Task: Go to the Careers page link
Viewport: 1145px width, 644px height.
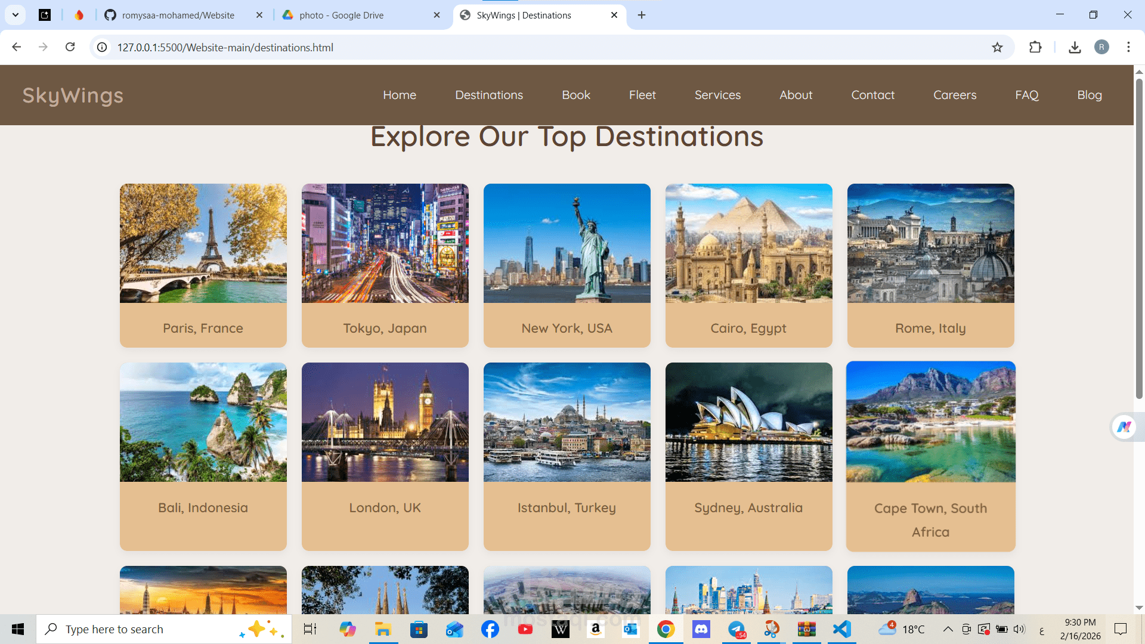Action: [955, 95]
